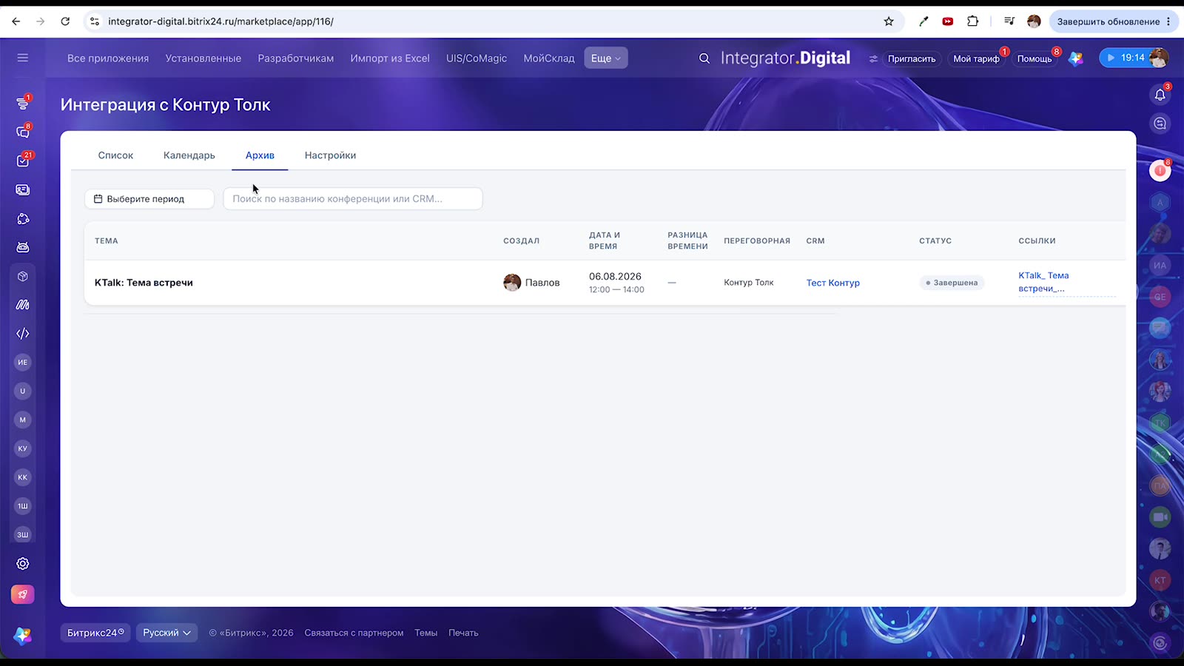1184x666 pixels.
Task: Open the Тест Контур CRM link
Action: click(x=833, y=283)
